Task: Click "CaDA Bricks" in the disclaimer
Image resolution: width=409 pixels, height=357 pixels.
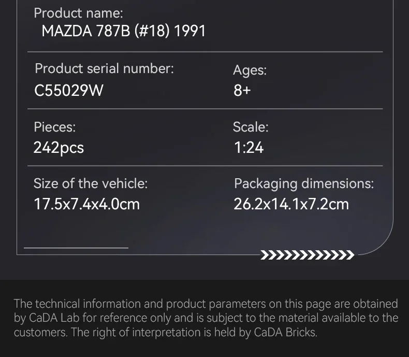Action: pos(284,332)
